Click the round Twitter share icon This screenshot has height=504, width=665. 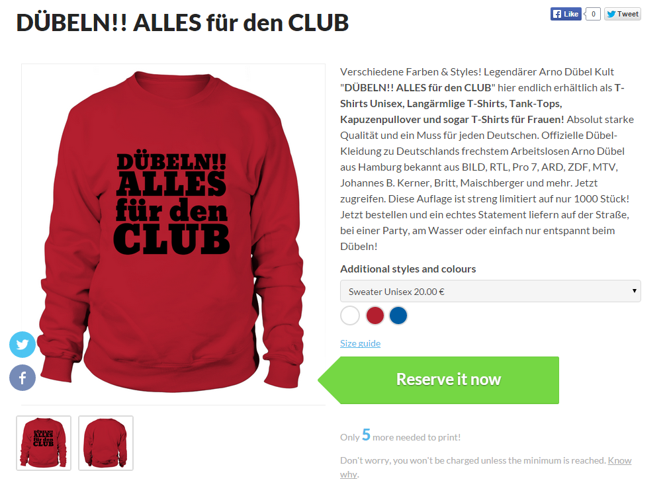[x=22, y=345]
